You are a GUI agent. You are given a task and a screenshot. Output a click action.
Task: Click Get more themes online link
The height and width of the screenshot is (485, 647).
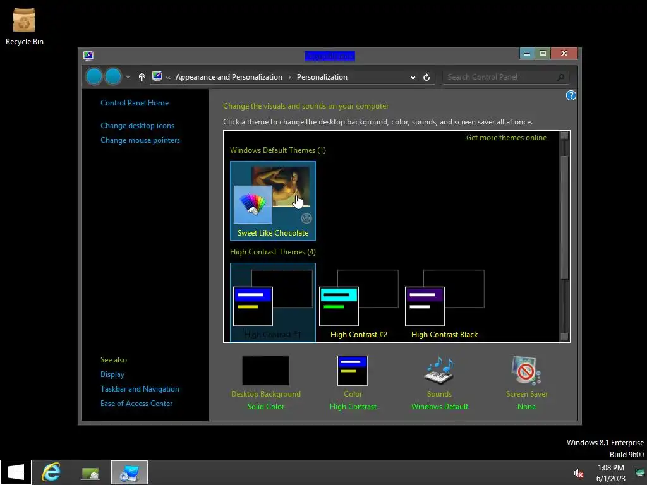pyautogui.click(x=506, y=138)
